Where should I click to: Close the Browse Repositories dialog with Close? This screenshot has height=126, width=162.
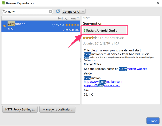(x=153, y=121)
